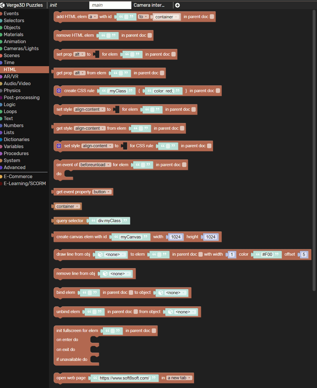Open align-content dropdown in set style for elem block

89,109
